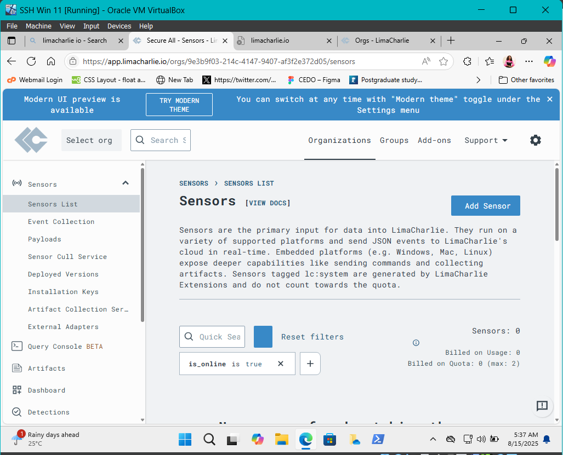
Task: Open browser Settings and more menu
Action: tap(529, 61)
